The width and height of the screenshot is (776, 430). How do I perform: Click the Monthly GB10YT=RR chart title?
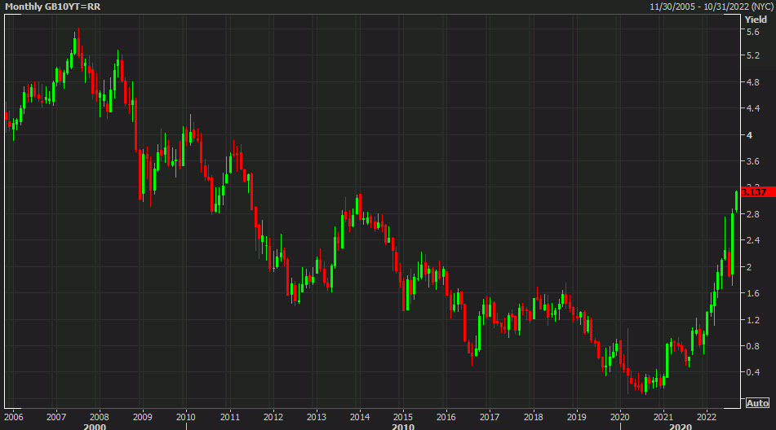pyautogui.click(x=52, y=7)
